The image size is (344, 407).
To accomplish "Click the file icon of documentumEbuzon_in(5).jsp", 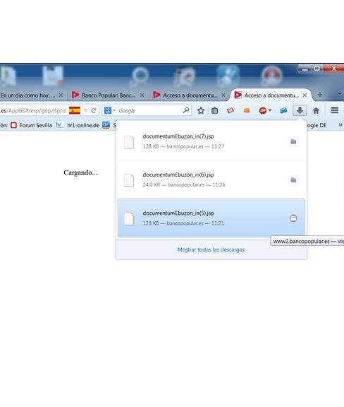I will click(129, 219).
